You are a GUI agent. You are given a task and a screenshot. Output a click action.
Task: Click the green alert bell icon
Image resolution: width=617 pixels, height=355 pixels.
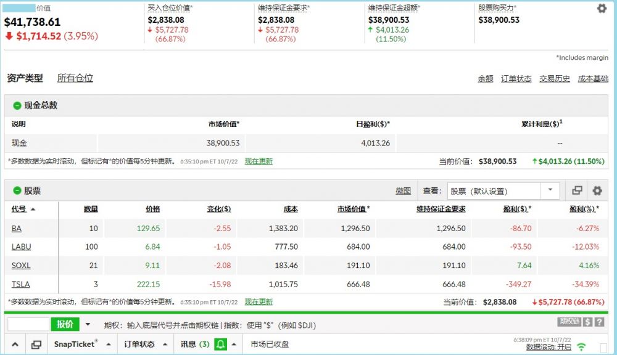[220, 345]
